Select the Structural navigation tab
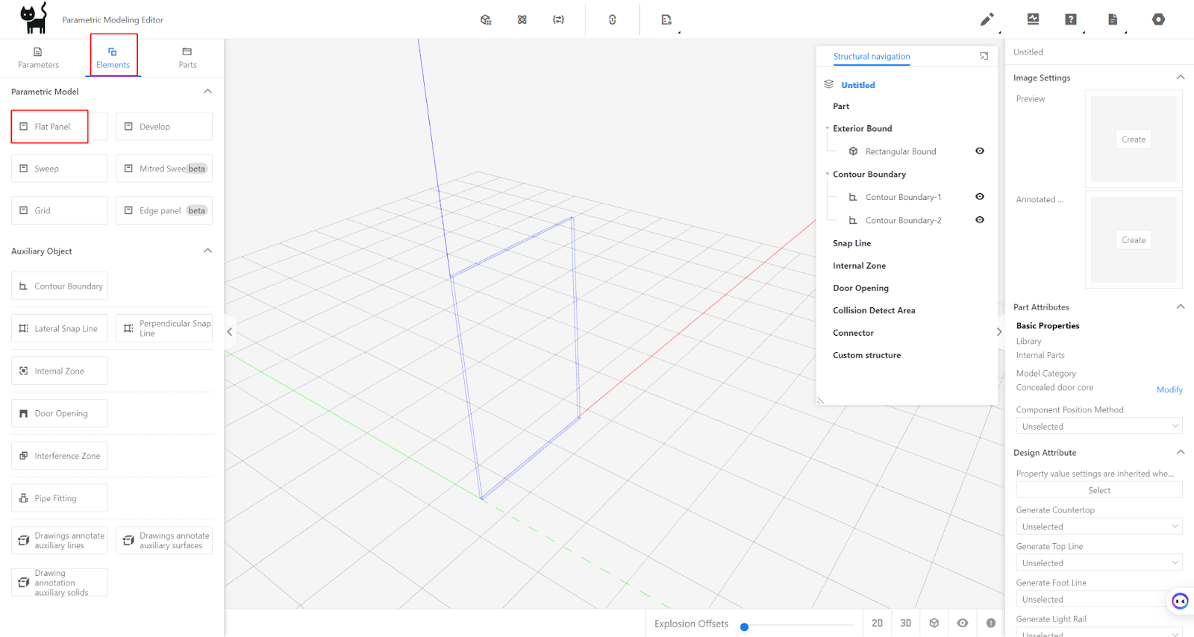 [x=872, y=56]
